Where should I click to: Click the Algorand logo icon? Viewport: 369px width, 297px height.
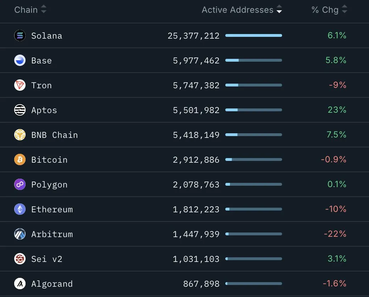pyautogui.click(x=20, y=284)
